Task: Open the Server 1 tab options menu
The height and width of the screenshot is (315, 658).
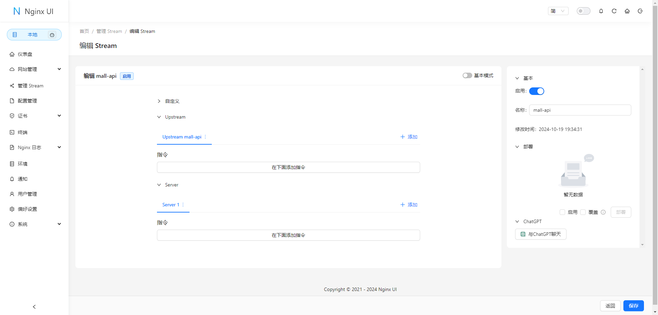Action: [183, 205]
